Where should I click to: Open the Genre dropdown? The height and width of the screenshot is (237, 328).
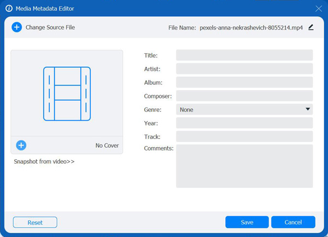click(244, 109)
